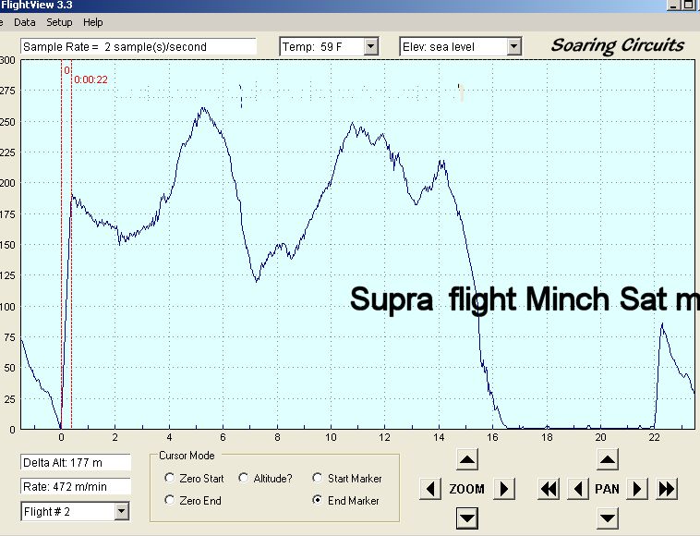The width and height of the screenshot is (700, 536).
Task: Click the Temp: 59 F combo box text
Action: pyautogui.click(x=312, y=47)
